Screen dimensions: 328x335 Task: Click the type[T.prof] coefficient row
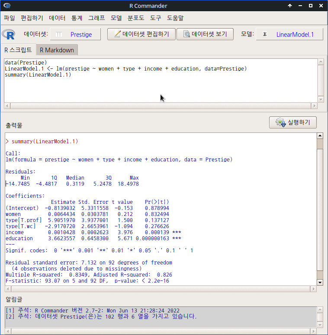[x=87, y=220]
